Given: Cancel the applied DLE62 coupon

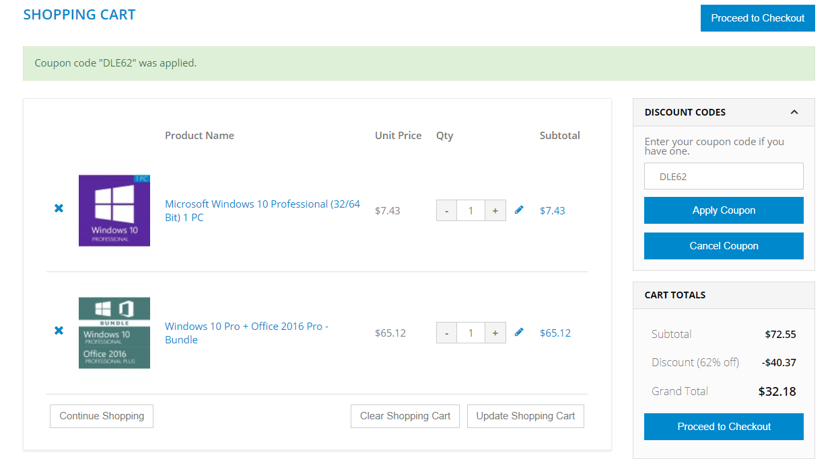Looking at the screenshot, I should (x=724, y=246).
